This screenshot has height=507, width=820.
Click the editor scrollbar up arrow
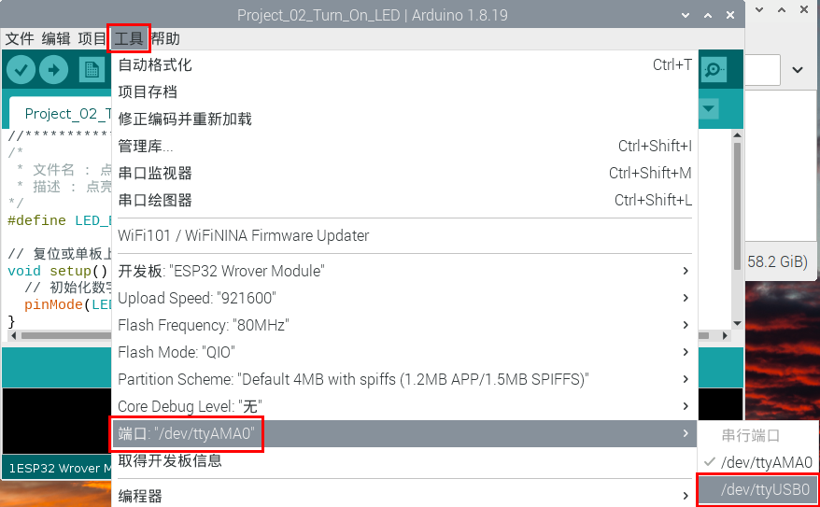pos(737,137)
